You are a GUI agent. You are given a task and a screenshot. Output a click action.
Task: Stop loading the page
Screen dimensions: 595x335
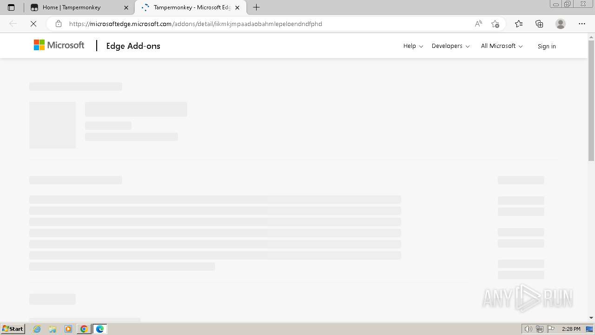[x=33, y=24]
